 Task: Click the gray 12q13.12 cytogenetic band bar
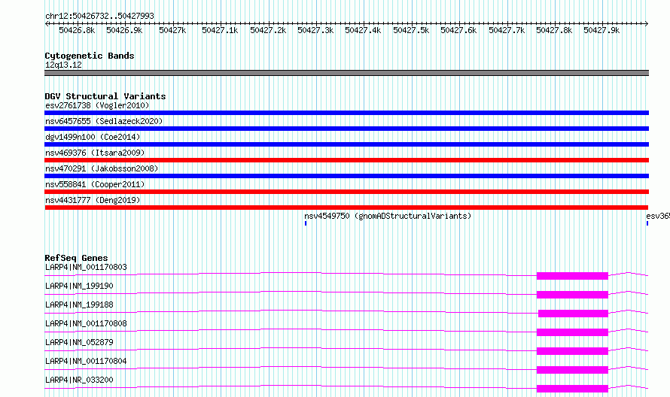[x=346, y=73]
